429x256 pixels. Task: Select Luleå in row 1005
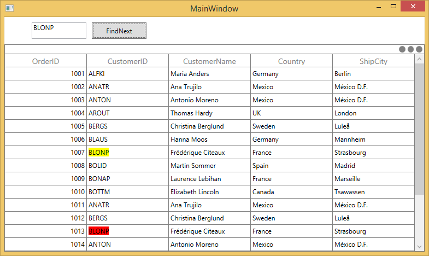coord(373,126)
